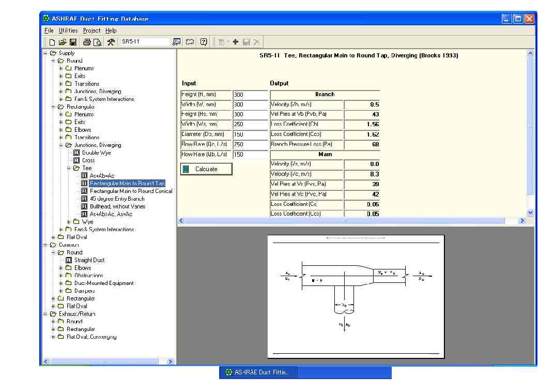Click the Velocity (Vs, m/s) value 8.0
The image size is (555, 392).
pos(362,164)
